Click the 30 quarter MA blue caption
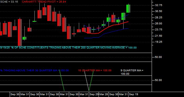The width and height of the screenshot is (184, 97). (x=34, y=71)
